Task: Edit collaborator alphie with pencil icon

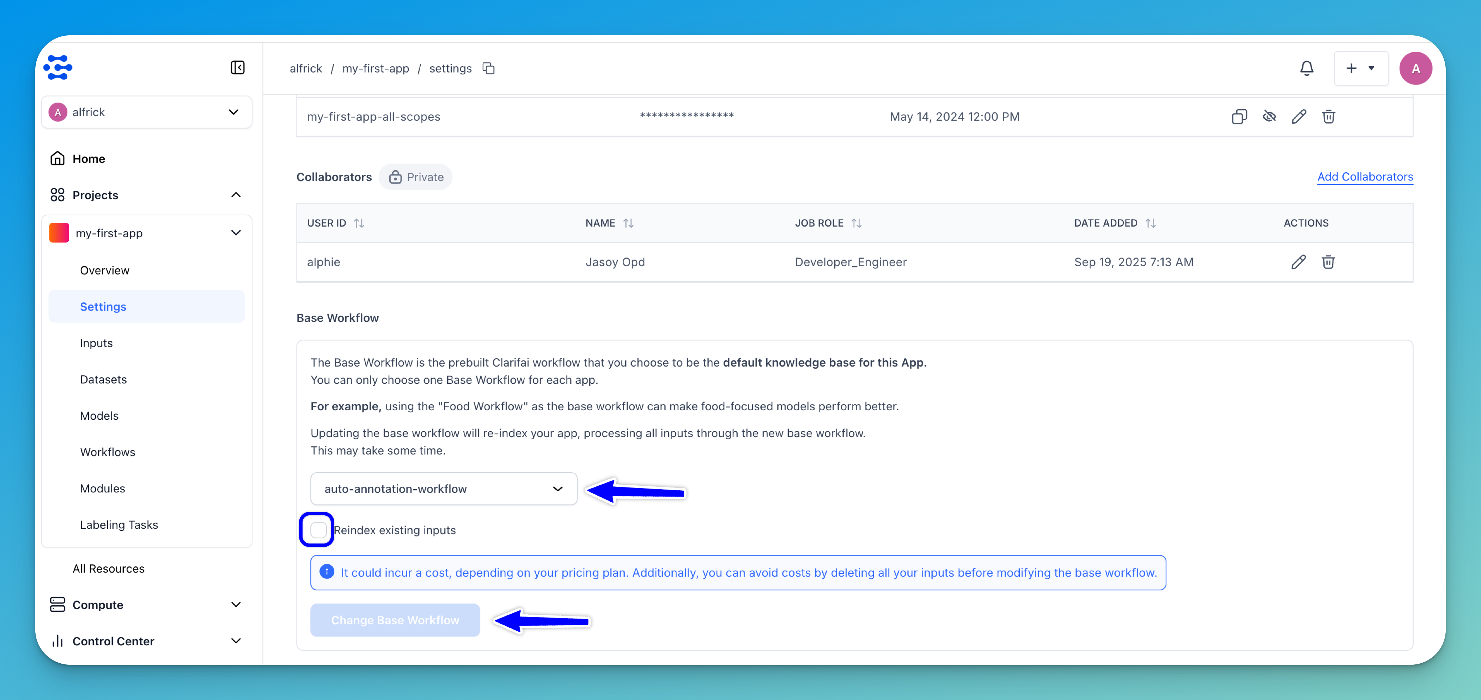Action: coord(1298,262)
